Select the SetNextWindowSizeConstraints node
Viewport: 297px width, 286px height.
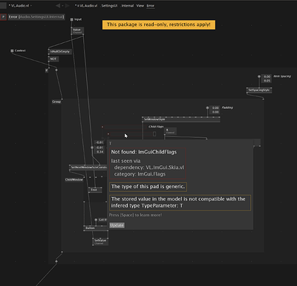[x=88, y=167]
